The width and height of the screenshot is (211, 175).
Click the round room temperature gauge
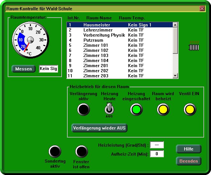tap(30, 40)
